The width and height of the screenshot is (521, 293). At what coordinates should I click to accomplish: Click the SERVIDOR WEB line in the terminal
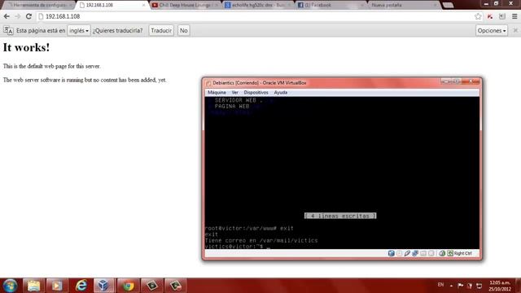tap(239, 100)
